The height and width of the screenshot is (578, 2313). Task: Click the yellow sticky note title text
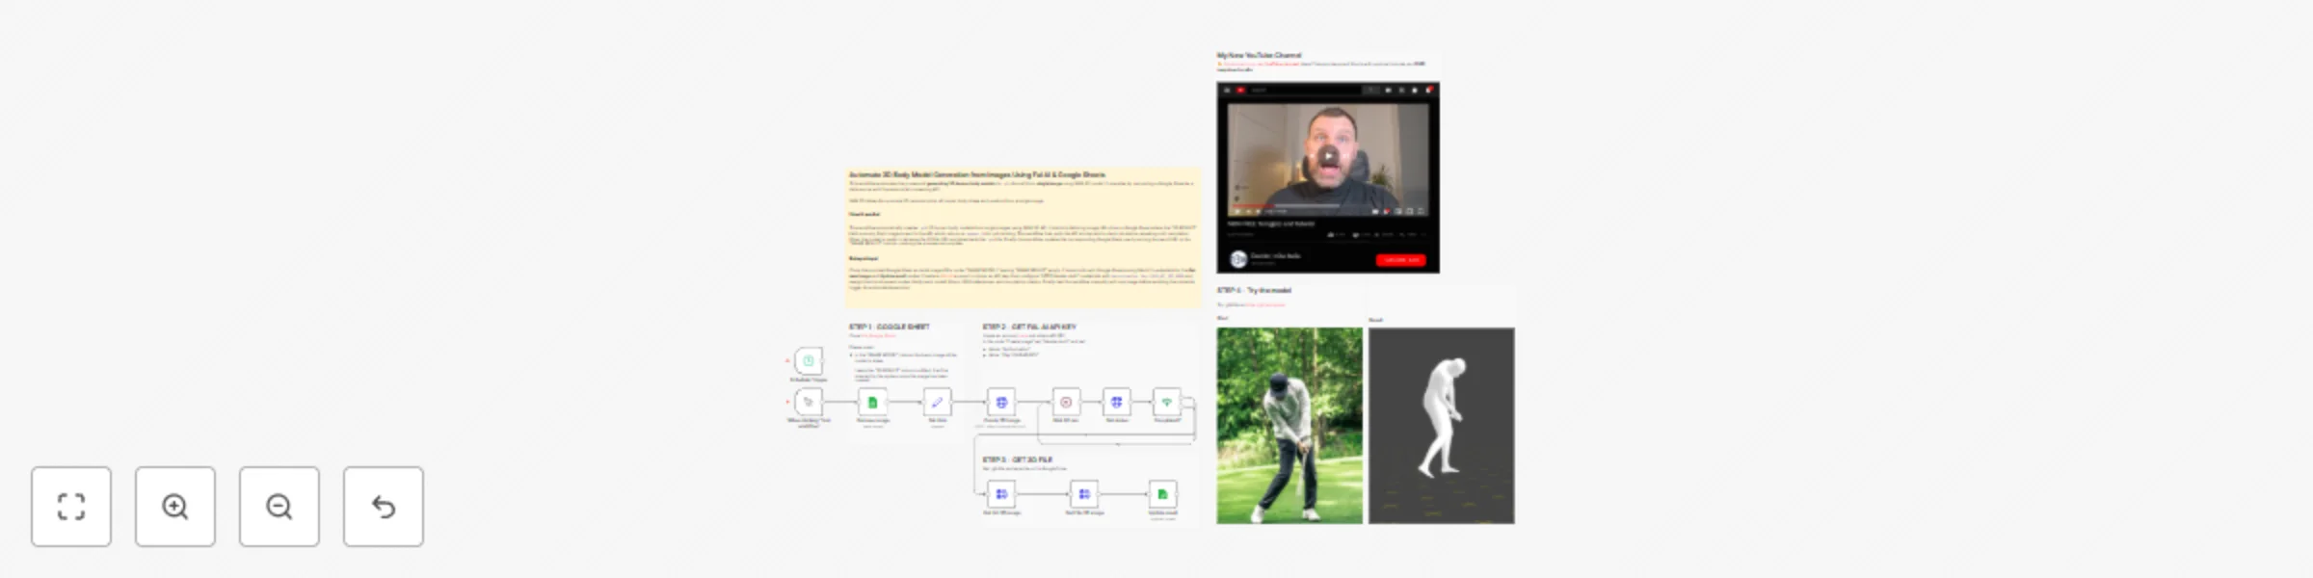tap(977, 175)
